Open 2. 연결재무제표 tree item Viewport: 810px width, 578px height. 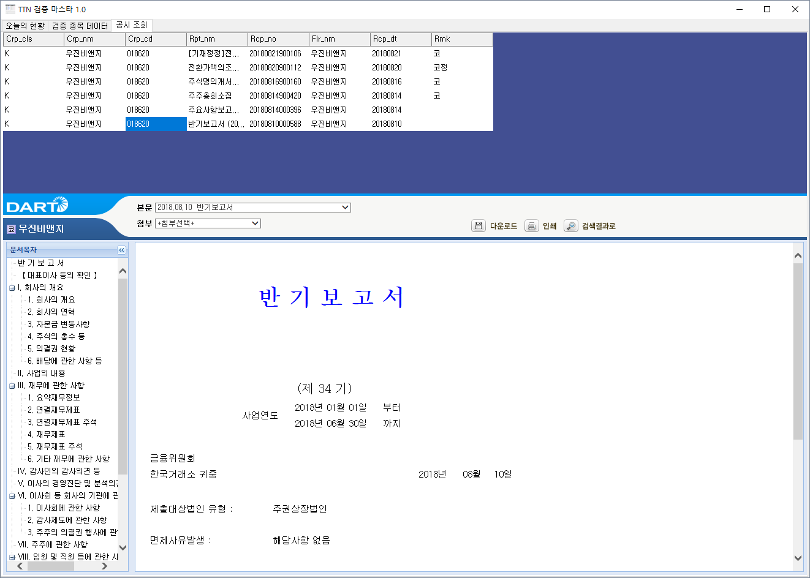pyautogui.click(x=53, y=410)
